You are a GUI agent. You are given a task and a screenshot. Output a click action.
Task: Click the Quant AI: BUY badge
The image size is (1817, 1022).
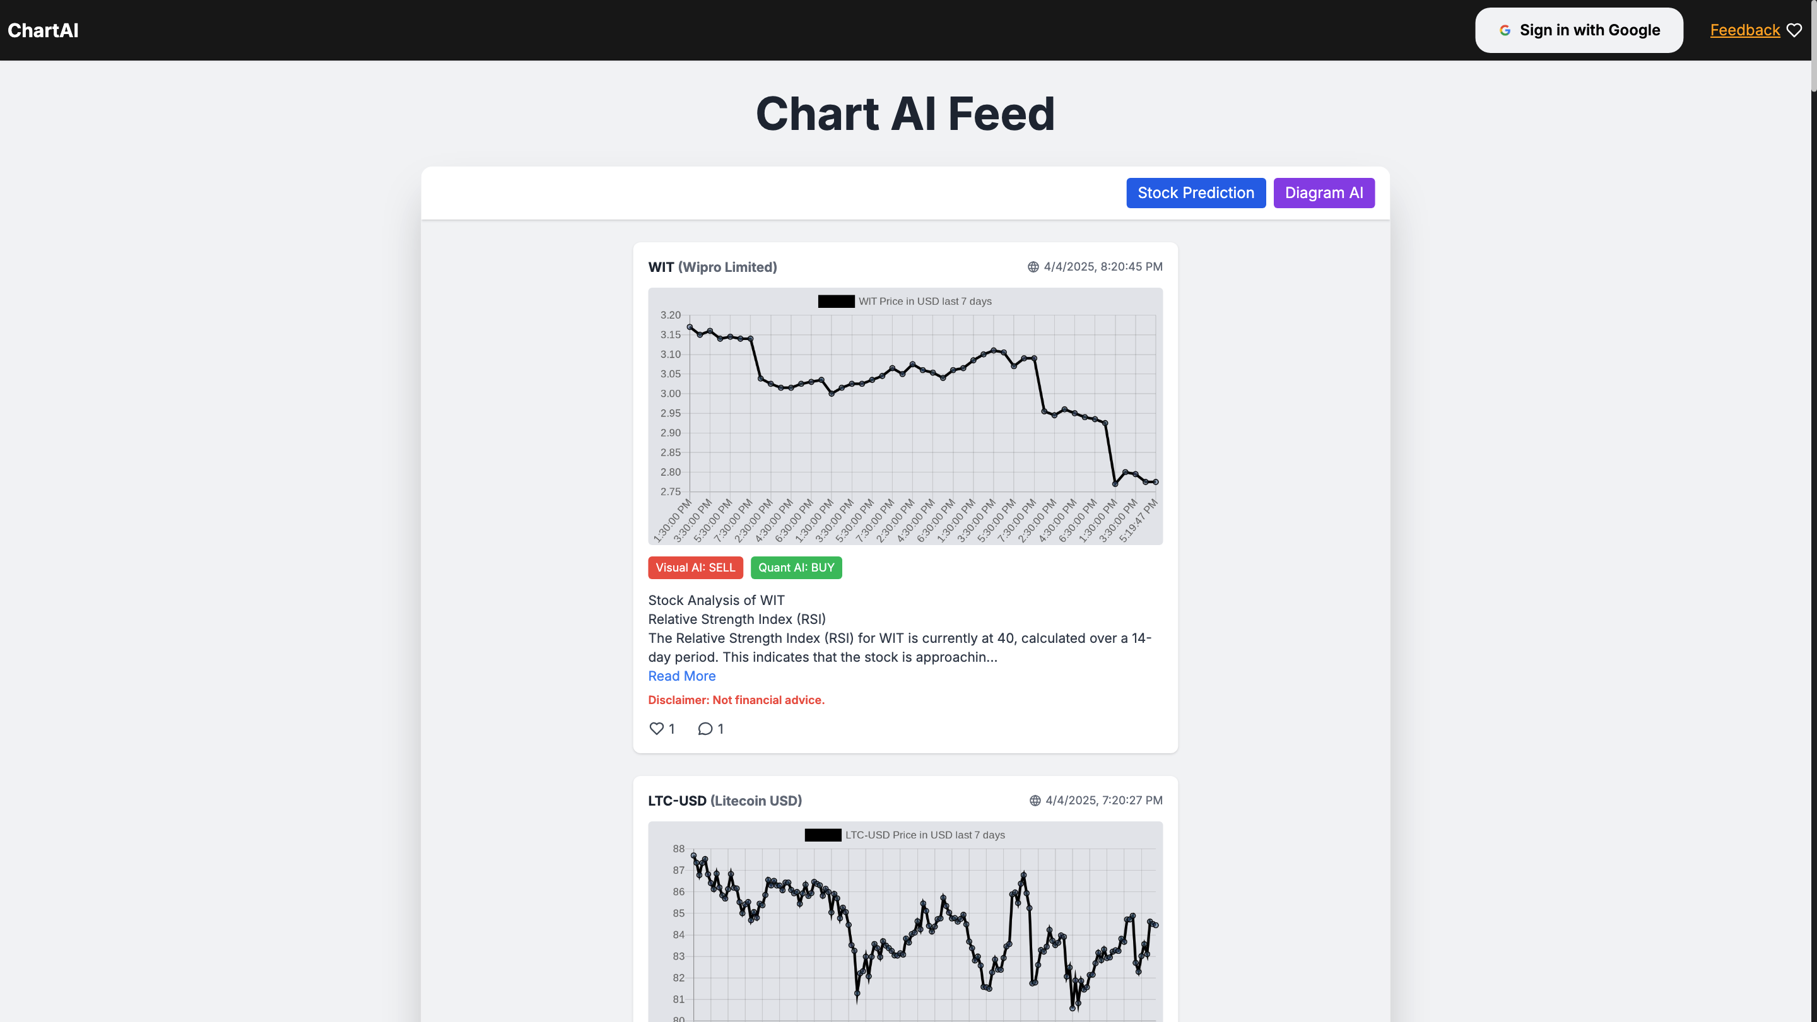click(796, 568)
